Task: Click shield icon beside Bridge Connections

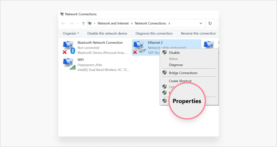Action: (164, 73)
